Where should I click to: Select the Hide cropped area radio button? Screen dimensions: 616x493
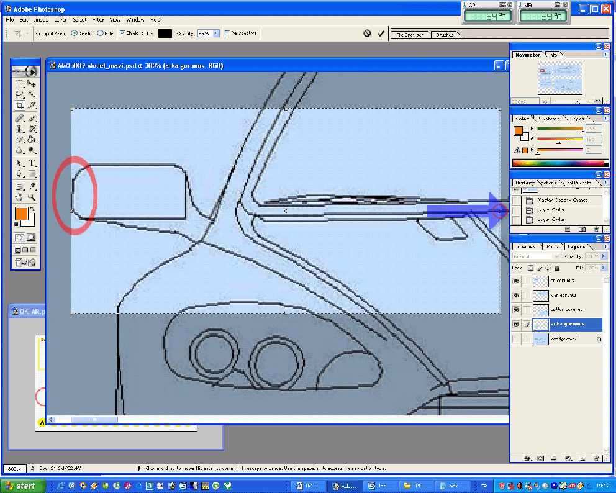coord(100,34)
